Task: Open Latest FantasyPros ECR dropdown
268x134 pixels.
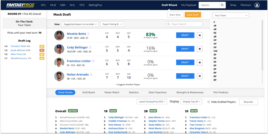Action: (152, 102)
